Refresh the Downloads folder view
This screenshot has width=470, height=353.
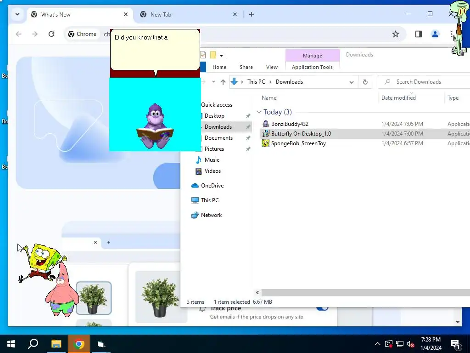coord(365,82)
